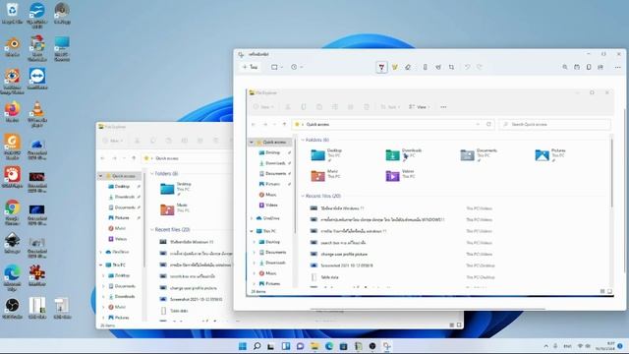Open the snip delay timer dropdown
Image resolution: width=629 pixels, height=354 pixels.
(x=297, y=67)
